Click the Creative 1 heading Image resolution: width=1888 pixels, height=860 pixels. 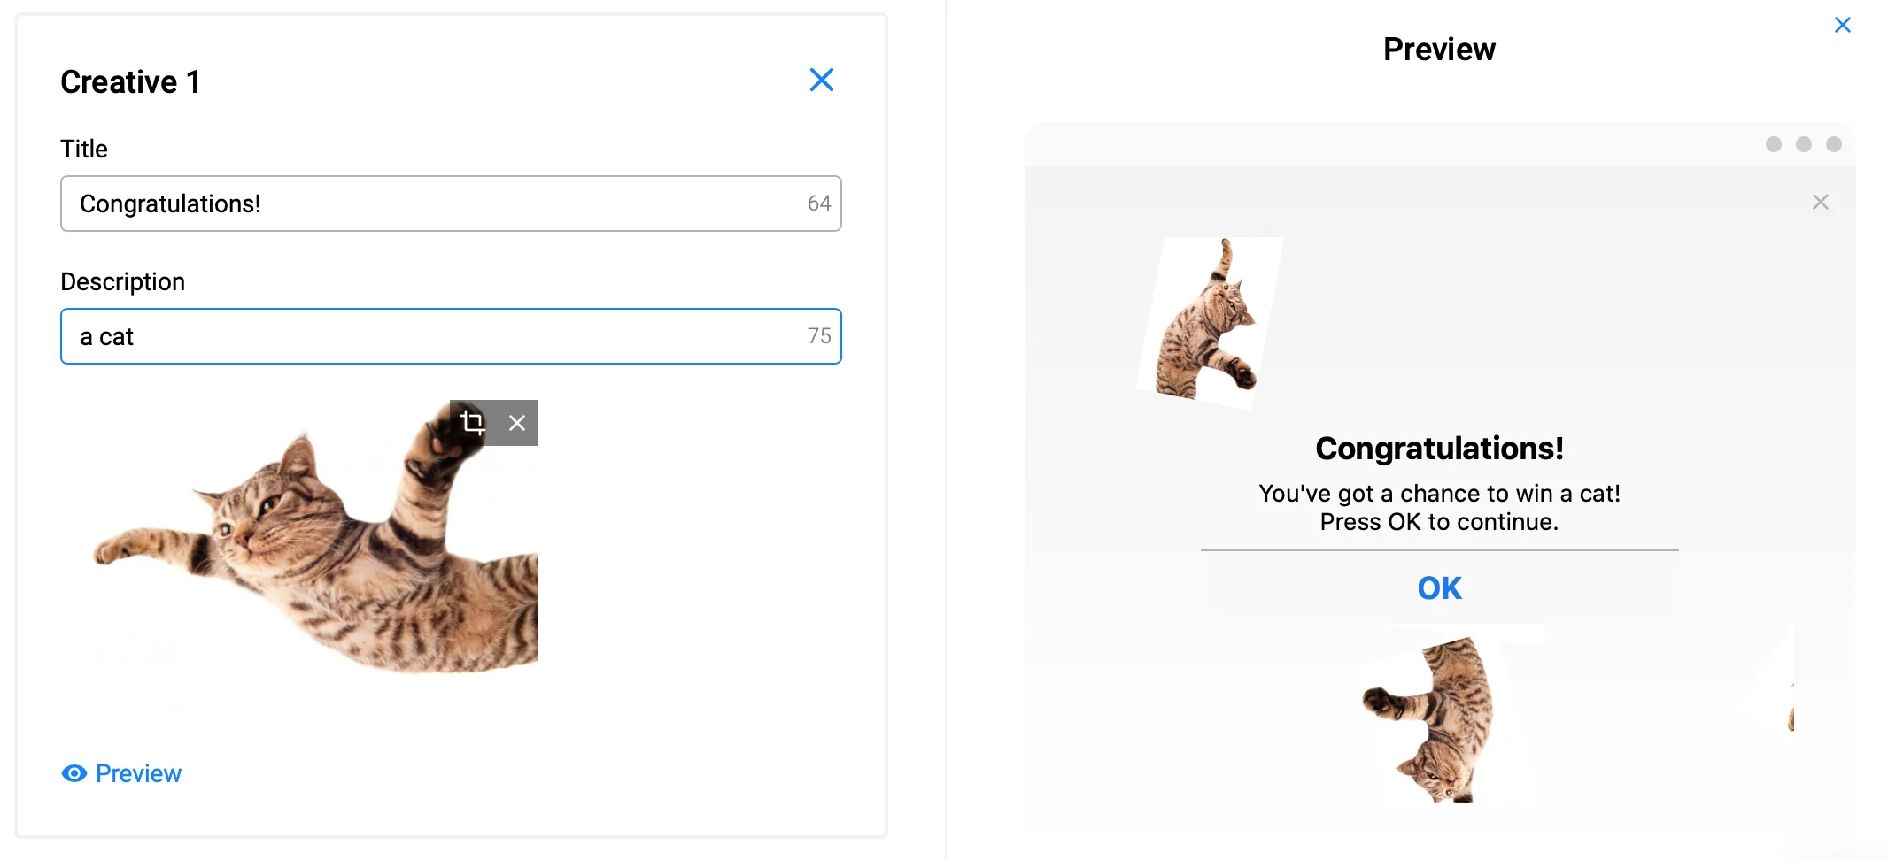[x=130, y=81]
